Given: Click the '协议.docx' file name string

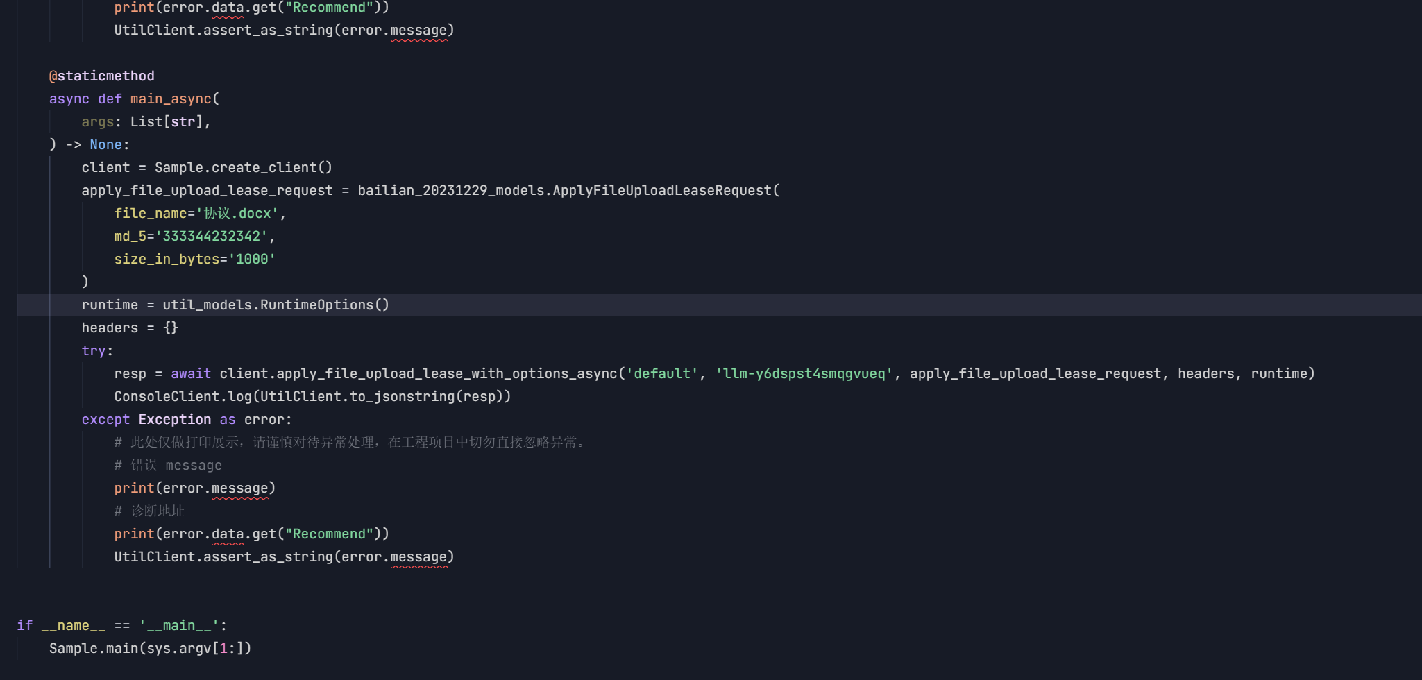Looking at the screenshot, I should tap(237, 213).
